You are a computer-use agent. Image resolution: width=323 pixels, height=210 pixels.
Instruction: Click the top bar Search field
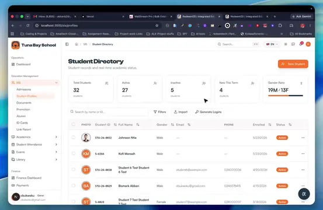238,44
